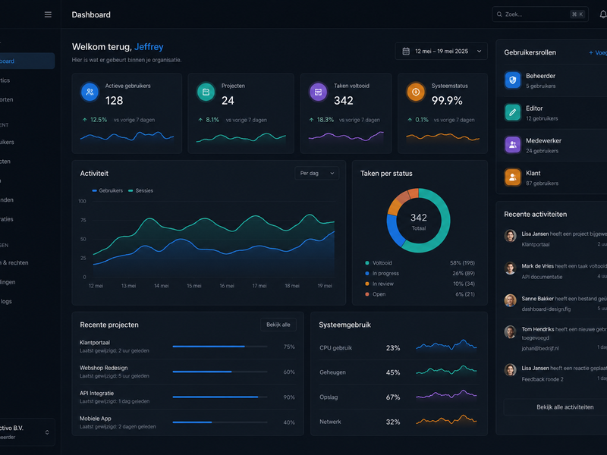Select the Dashboard item in the sidebar
The width and height of the screenshot is (607, 455).
tap(27, 61)
